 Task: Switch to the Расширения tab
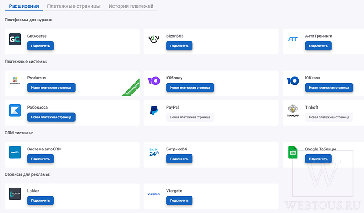[24, 6]
